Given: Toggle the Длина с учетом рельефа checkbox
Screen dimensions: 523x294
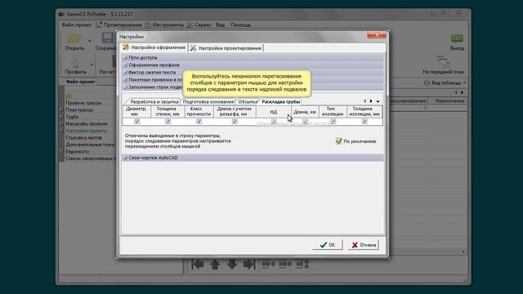Looking at the screenshot, I should [235, 122].
